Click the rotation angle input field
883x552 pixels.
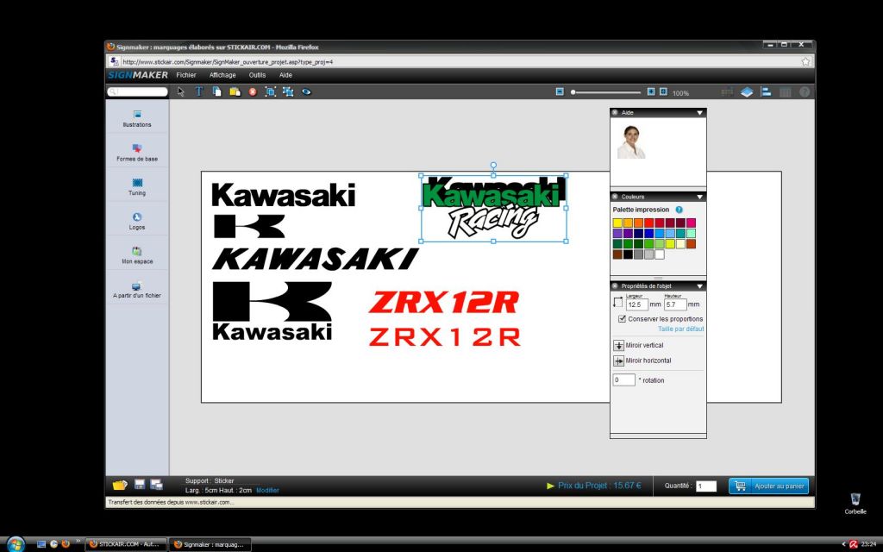623,379
